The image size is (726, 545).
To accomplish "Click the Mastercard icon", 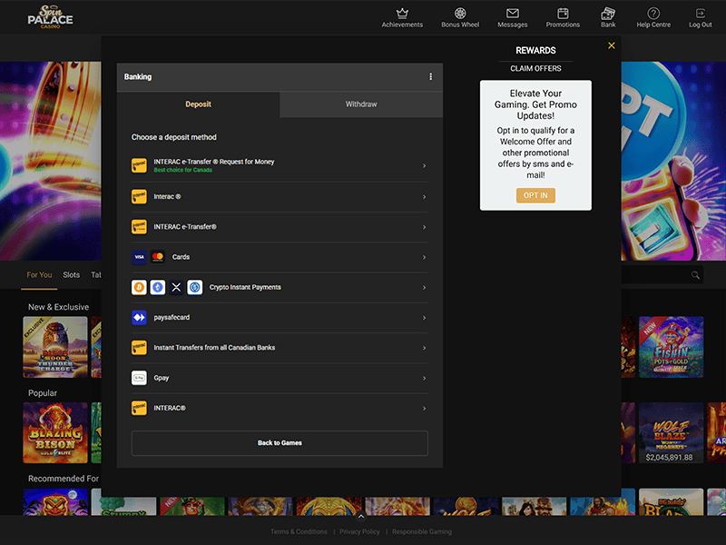I will [157, 257].
